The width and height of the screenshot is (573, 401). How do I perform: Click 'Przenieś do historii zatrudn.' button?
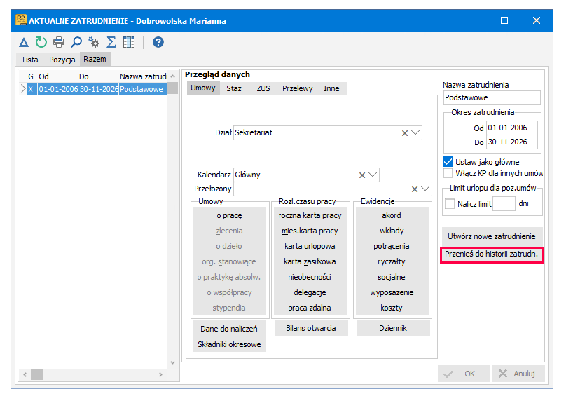click(492, 254)
